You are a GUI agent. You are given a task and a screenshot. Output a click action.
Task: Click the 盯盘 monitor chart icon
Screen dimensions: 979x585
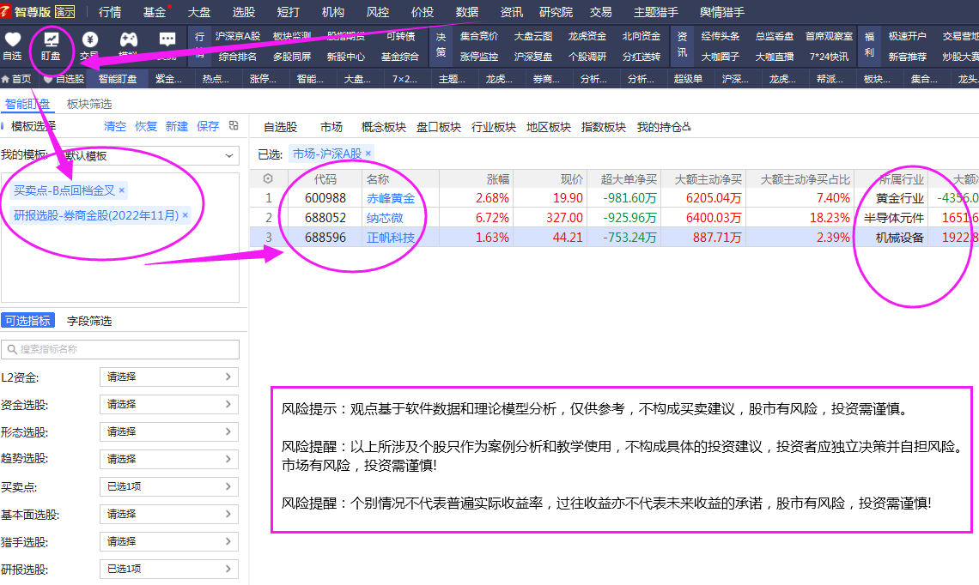pos(51,40)
